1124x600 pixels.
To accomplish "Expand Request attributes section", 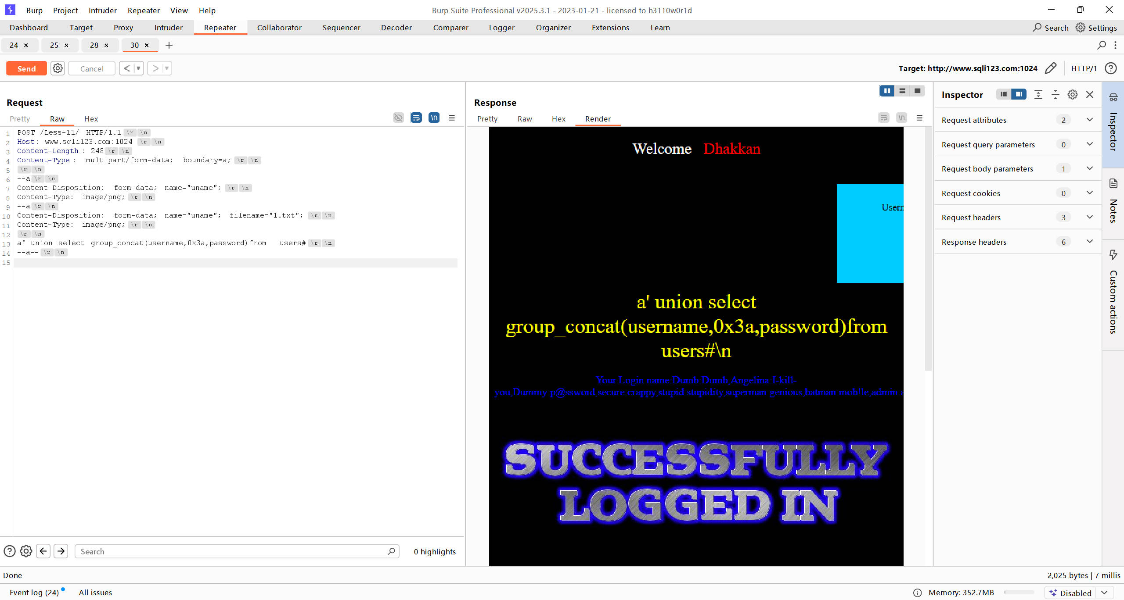I will point(1018,120).
